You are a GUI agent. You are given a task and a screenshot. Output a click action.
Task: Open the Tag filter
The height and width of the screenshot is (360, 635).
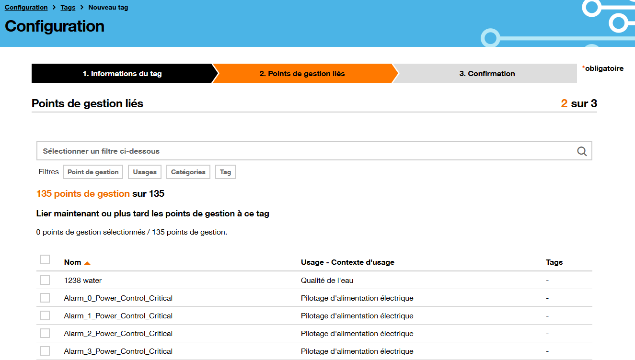point(225,171)
